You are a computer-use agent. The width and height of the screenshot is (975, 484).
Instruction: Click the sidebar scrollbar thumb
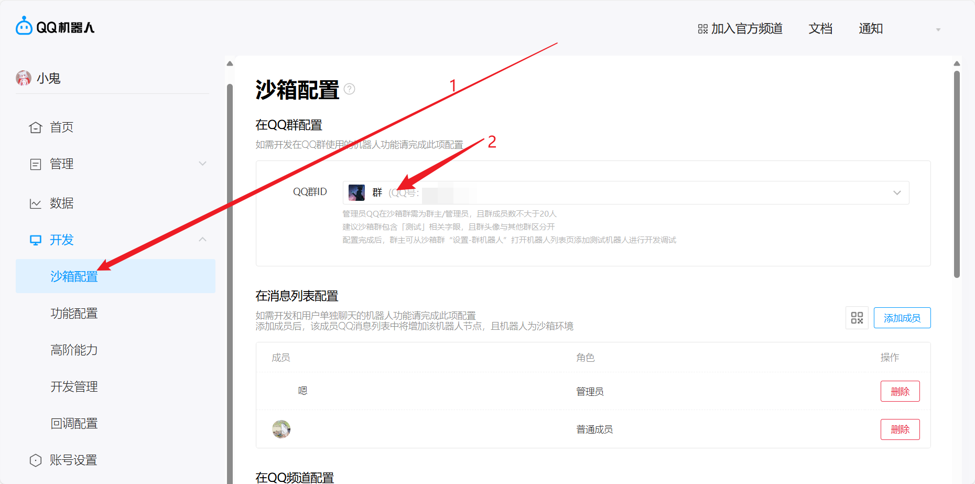click(230, 283)
